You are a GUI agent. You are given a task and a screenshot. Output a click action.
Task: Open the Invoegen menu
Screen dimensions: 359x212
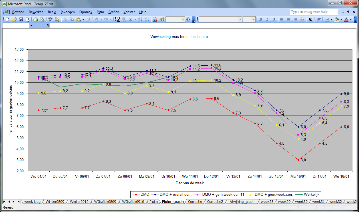click(68, 12)
